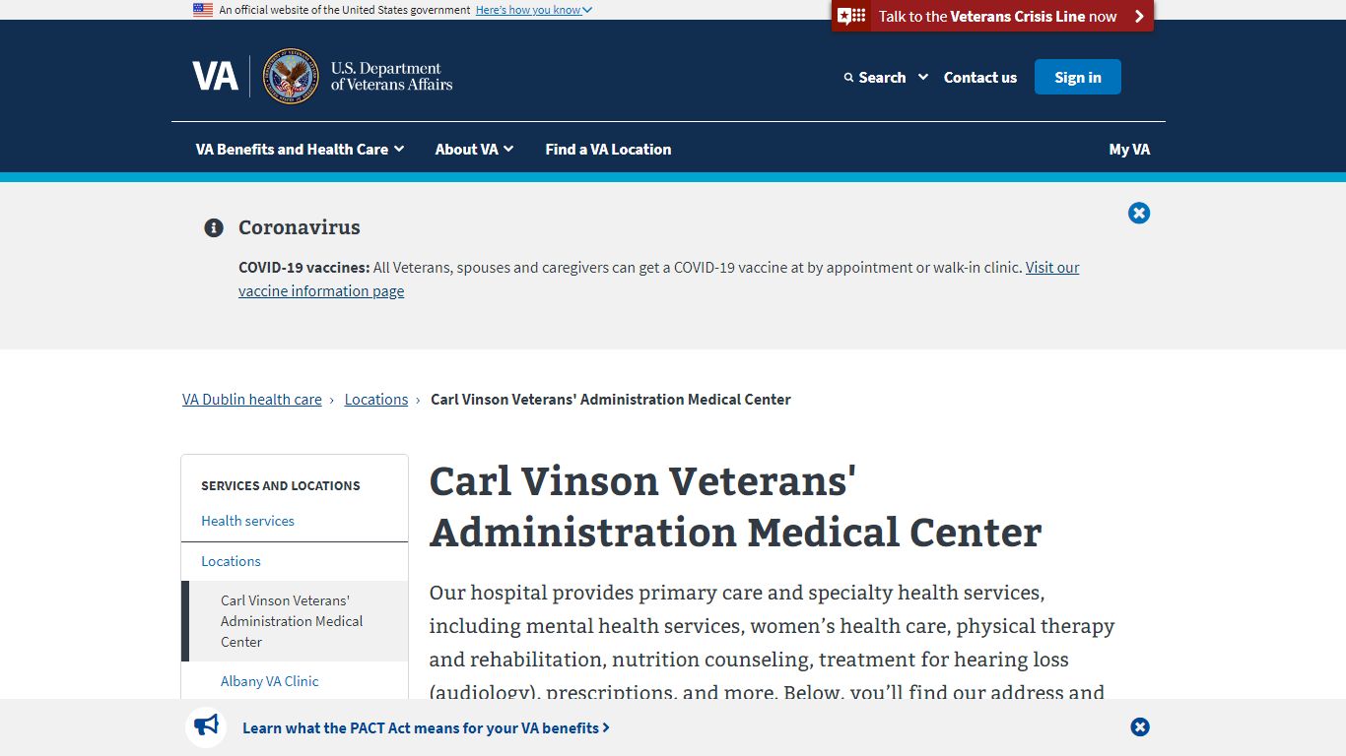Screen dimensions: 1346x756
Task: Click the US flag icon in the banner
Action: pyautogui.click(x=203, y=10)
